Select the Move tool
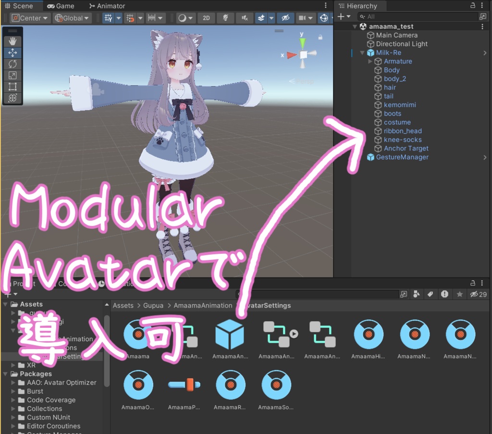This screenshot has height=434, width=492. (12, 52)
